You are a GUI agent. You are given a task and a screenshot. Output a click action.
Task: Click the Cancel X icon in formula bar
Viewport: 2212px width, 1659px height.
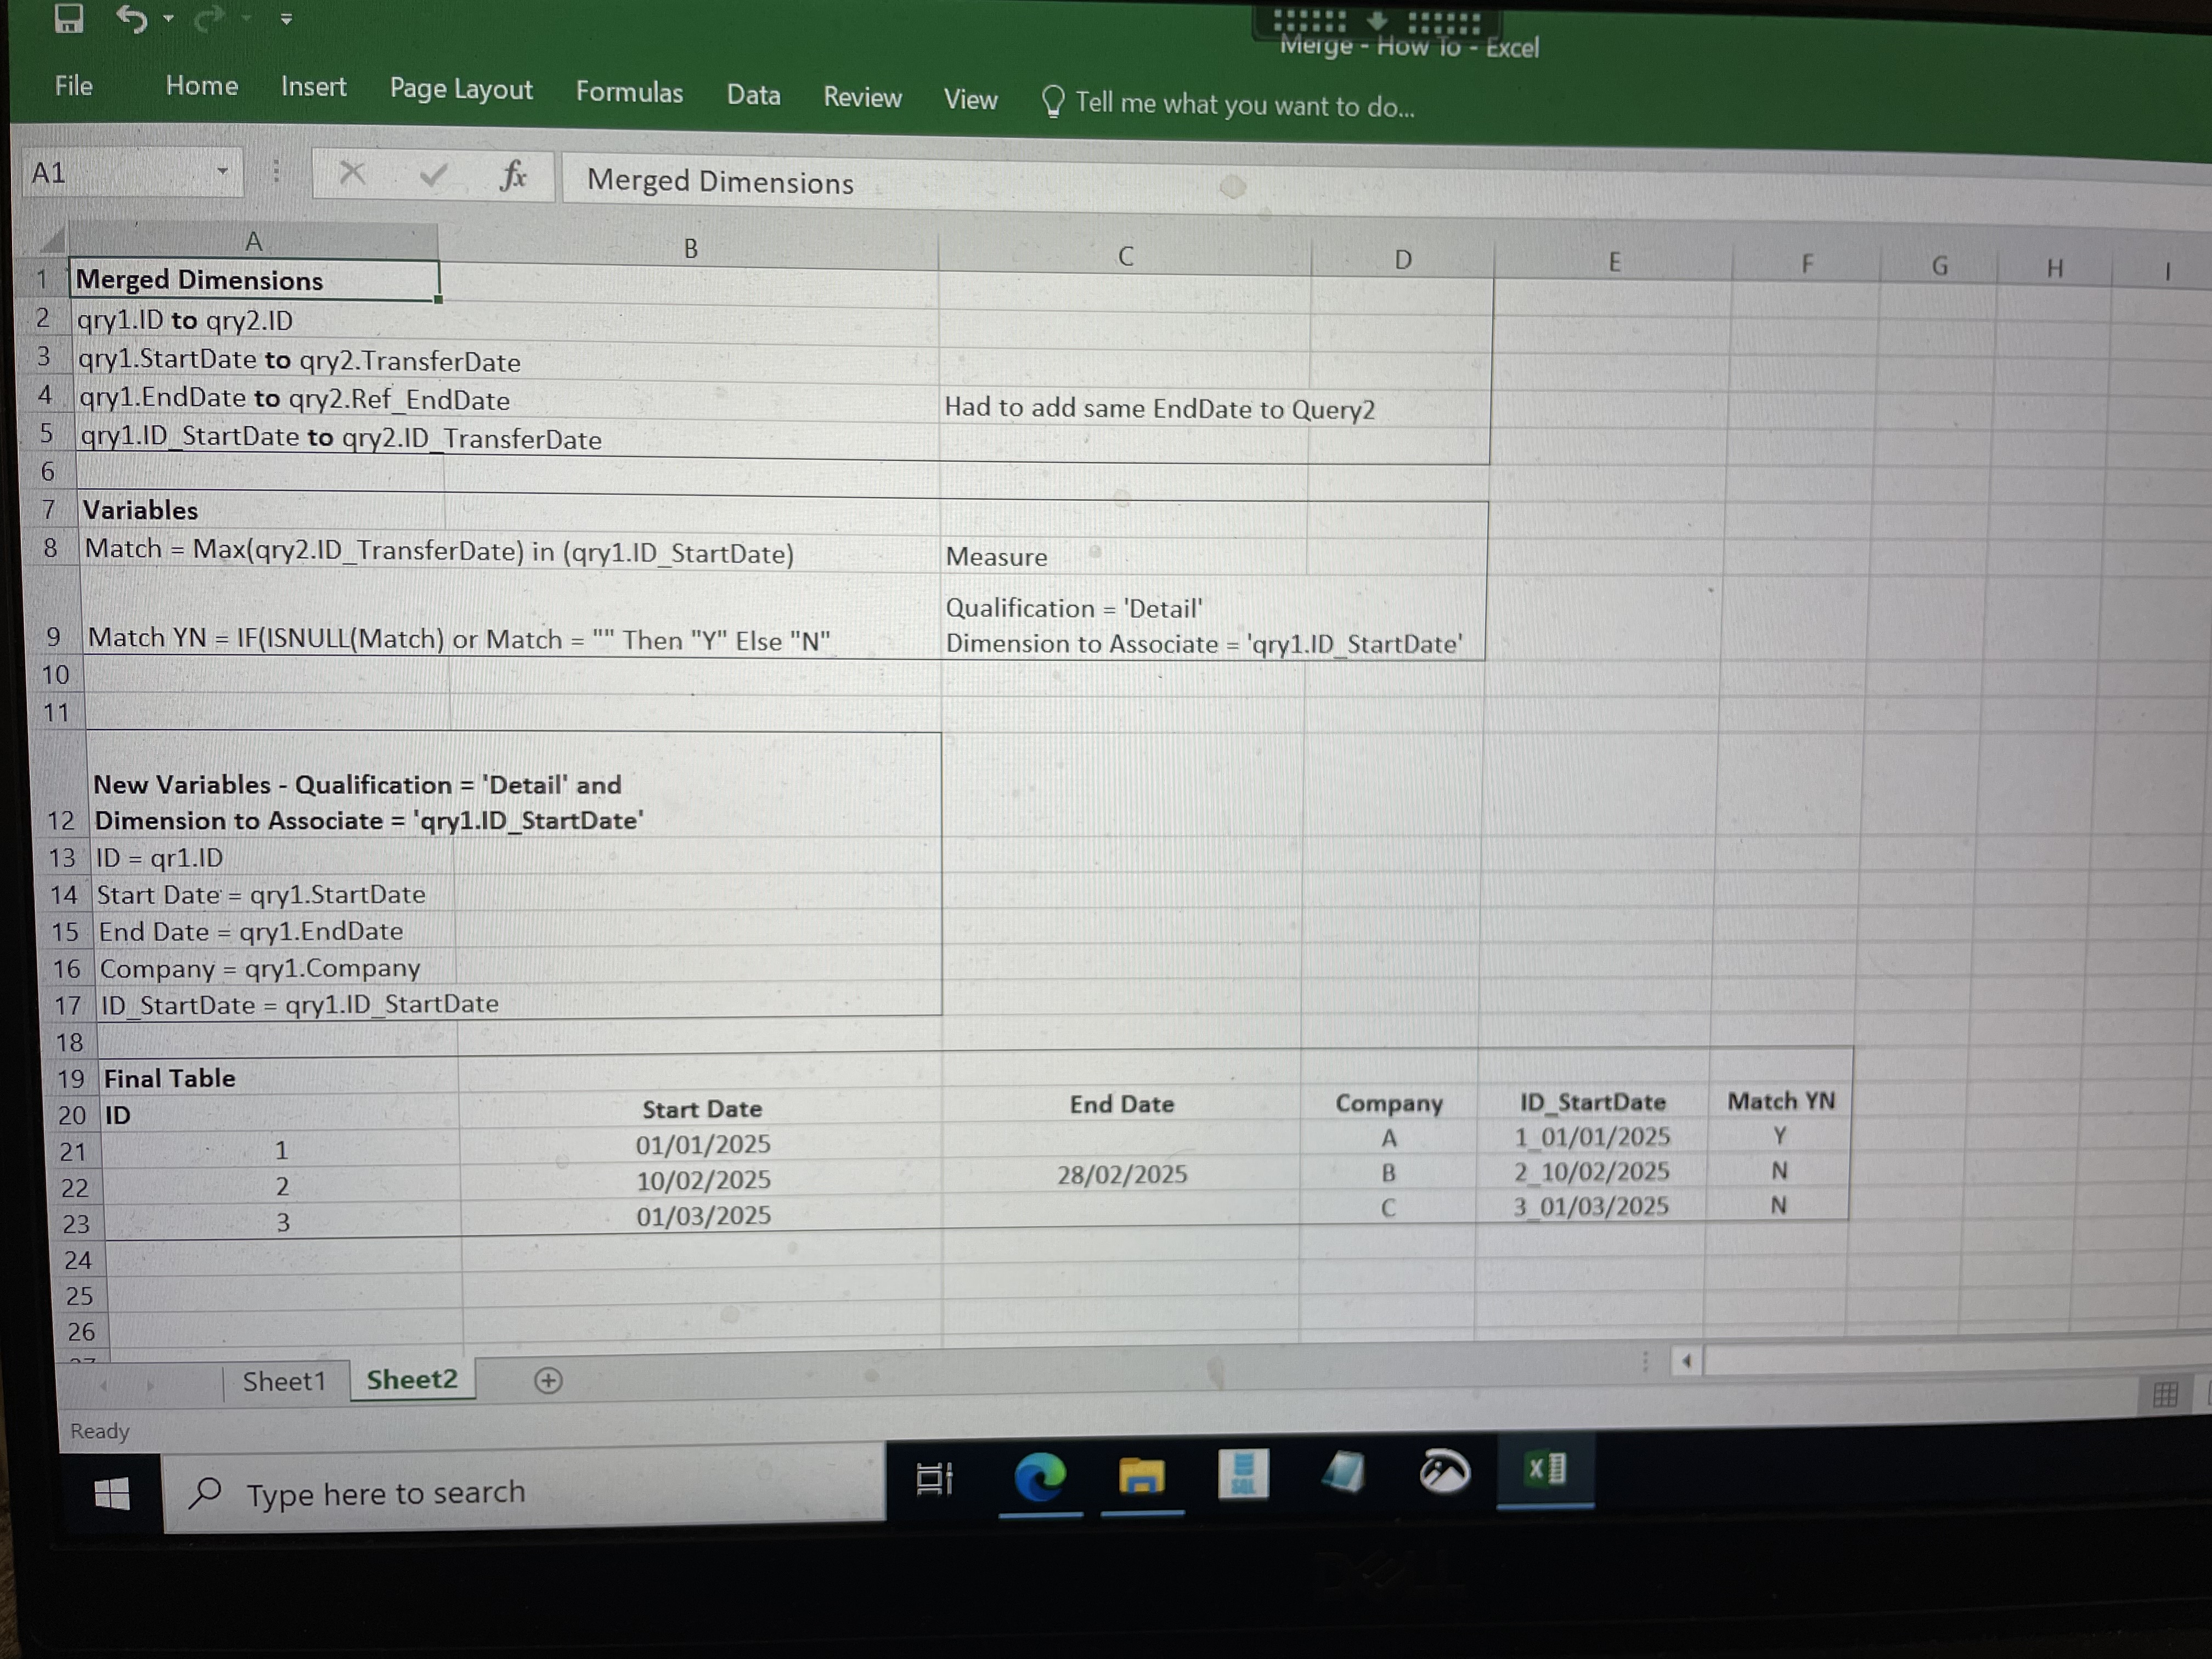click(x=352, y=173)
